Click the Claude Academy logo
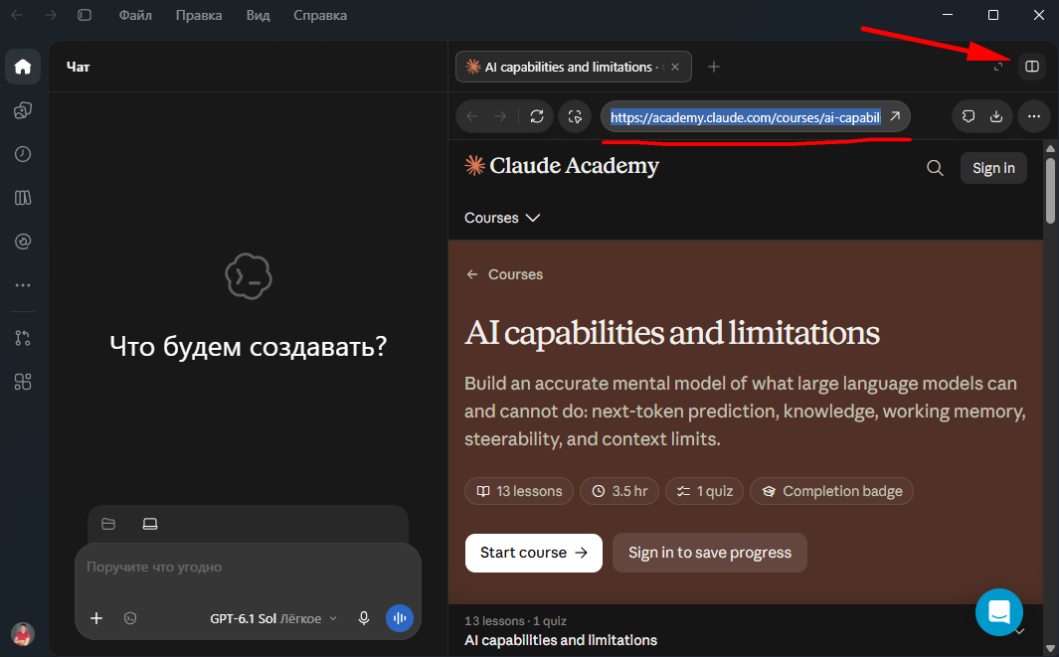Screen dimensions: 1059x657 562,165
